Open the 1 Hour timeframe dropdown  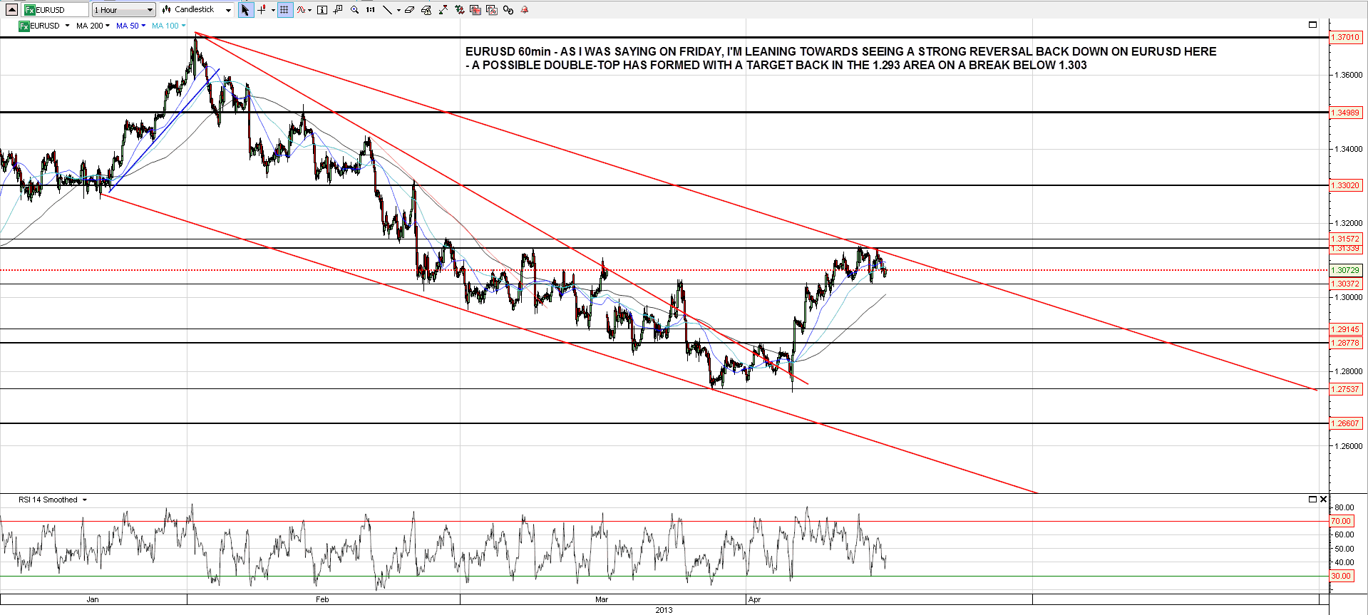pyautogui.click(x=123, y=10)
